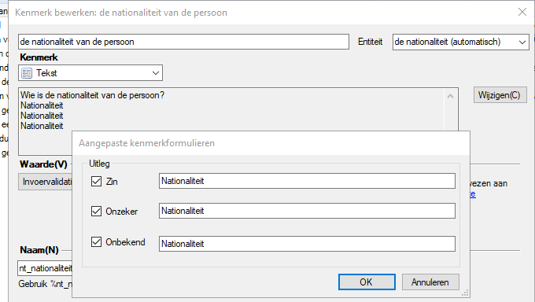The image size is (535, 302).
Task: Click the Wijzigen(C) button
Action: 500,95
